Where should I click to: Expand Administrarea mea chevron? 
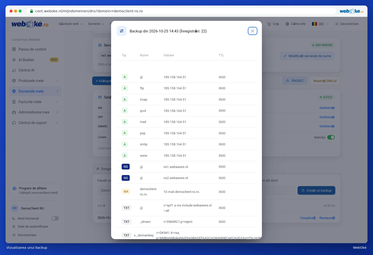click(57, 112)
